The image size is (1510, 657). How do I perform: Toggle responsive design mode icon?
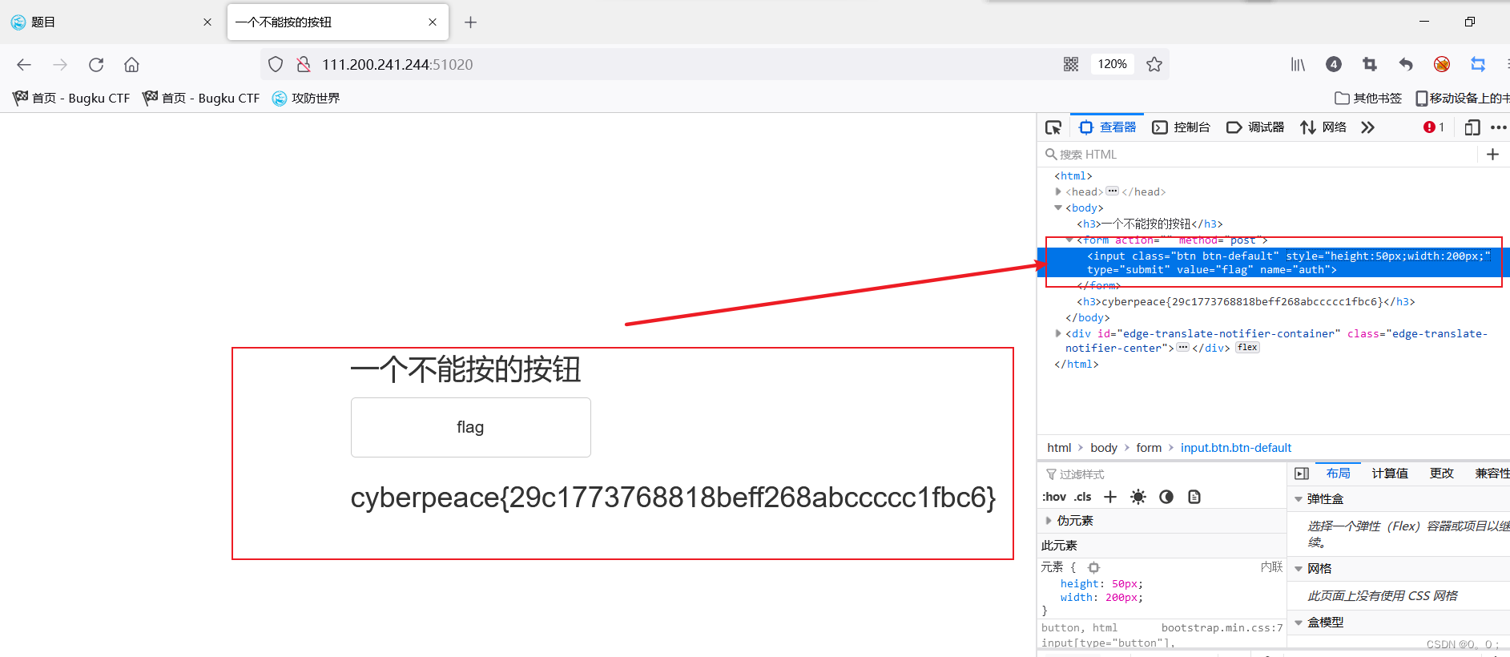[x=1472, y=127]
